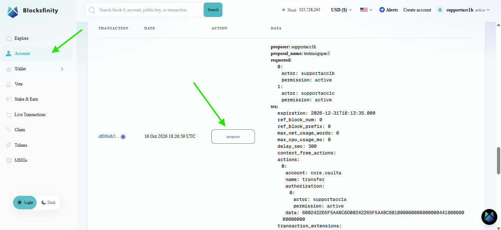
Task: Click the Vote icon in sidebar
Action: (x=9, y=84)
